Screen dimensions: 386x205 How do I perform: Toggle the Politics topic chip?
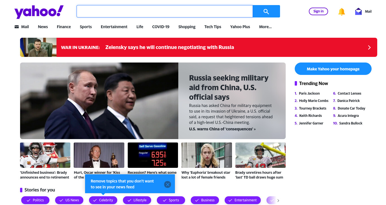[35, 200]
